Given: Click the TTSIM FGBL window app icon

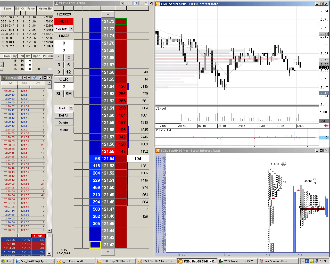Looking at the screenshot, I should click(56, 3).
